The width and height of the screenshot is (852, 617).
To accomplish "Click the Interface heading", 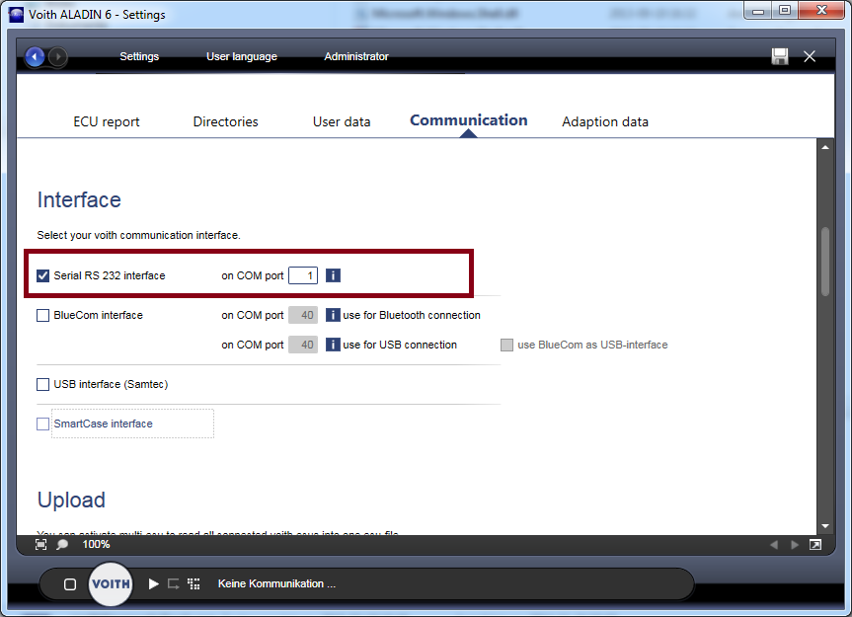I will click(79, 199).
